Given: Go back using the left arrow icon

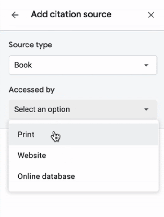Looking at the screenshot, I should (15, 15).
